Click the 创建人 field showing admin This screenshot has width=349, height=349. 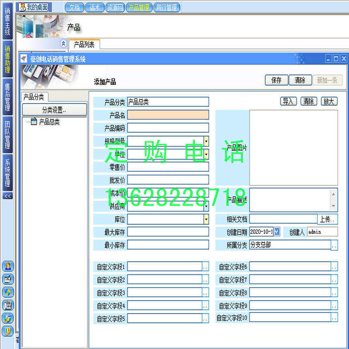(x=322, y=232)
